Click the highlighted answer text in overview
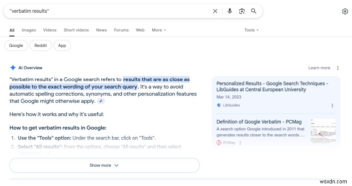The image size is (352, 186). [99, 83]
